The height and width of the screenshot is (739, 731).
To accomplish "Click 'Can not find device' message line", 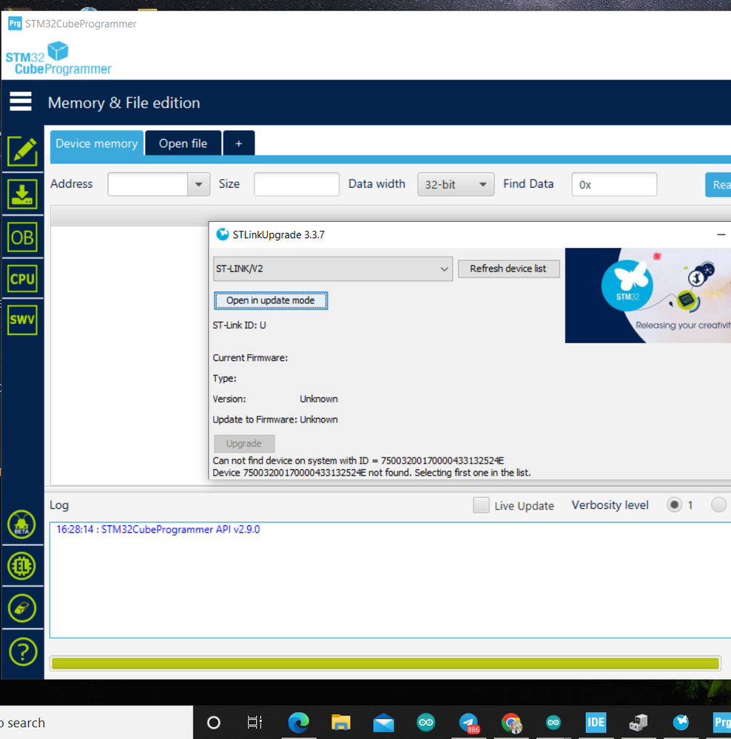I will pyautogui.click(x=358, y=460).
